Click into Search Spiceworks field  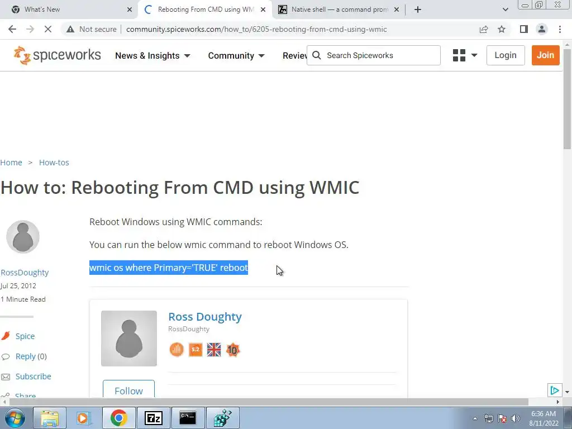(x=374, y=55)
